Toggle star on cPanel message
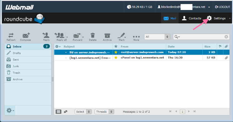Screen dimensions: 233x122 click(x=116, y=57)
